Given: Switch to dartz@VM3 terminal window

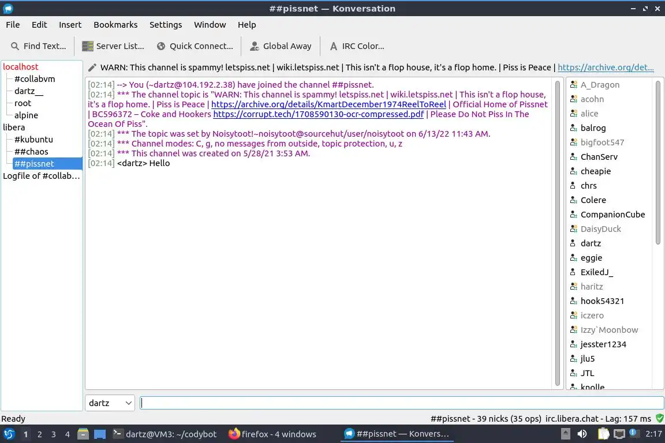Looking at the screenshot, I should click(165, 434).
